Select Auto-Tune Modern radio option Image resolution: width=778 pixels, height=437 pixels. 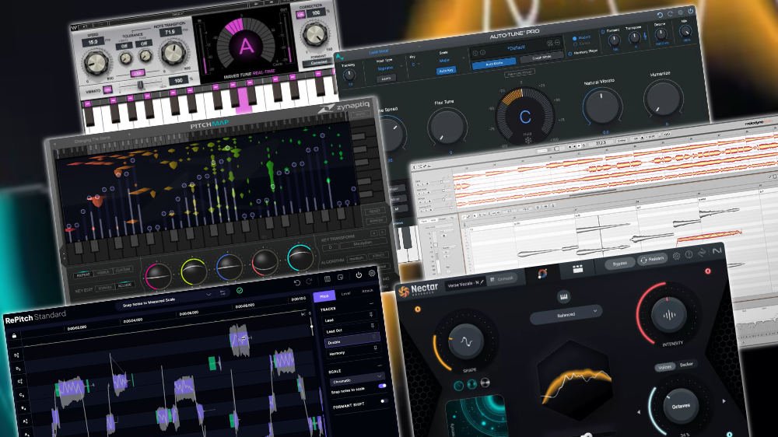575,38
